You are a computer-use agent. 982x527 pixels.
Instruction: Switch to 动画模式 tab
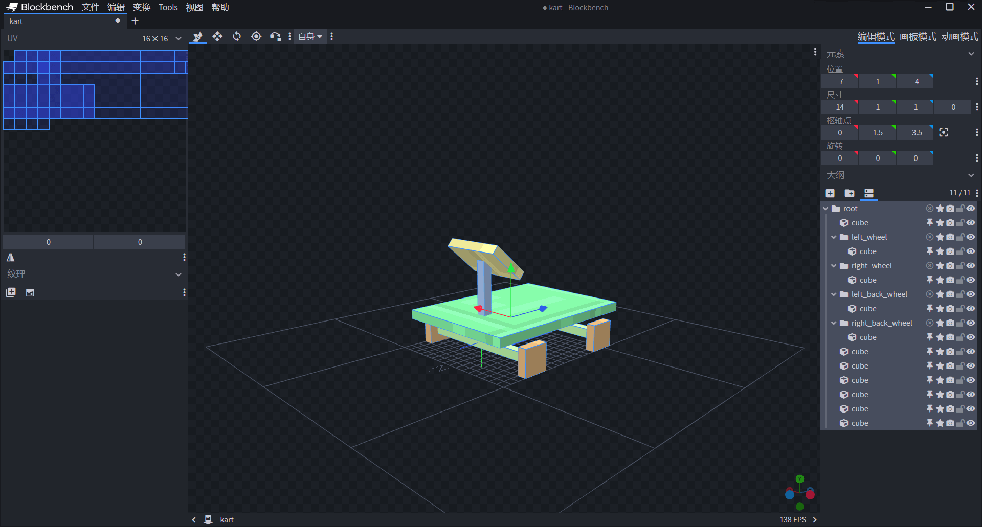click(x=959, y=37)
